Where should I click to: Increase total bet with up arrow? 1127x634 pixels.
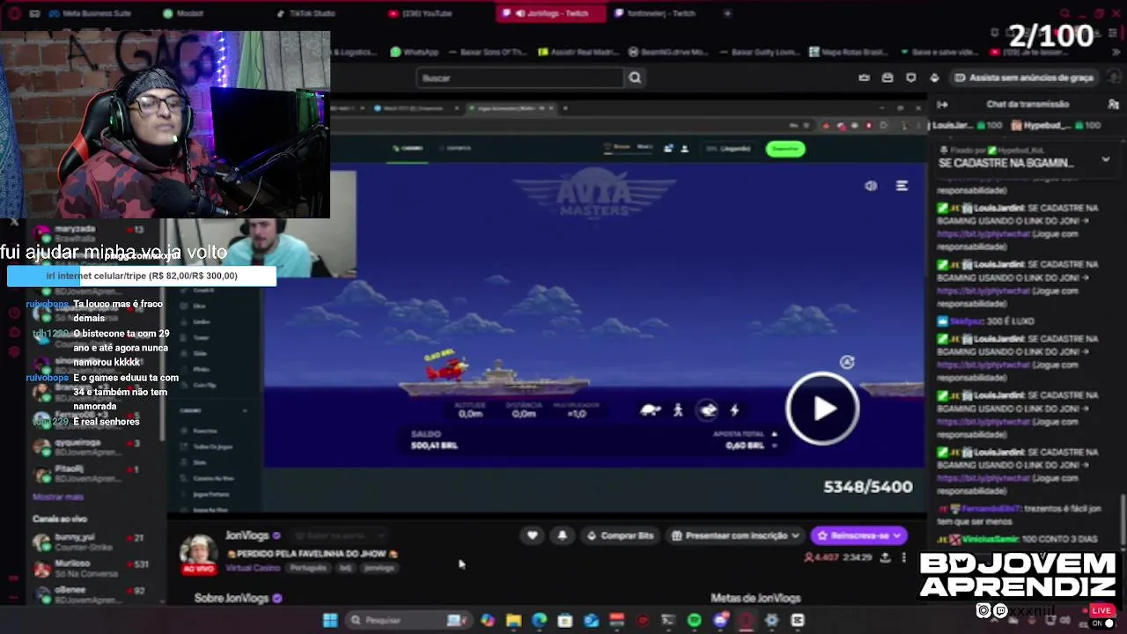[x=774, y=433]
